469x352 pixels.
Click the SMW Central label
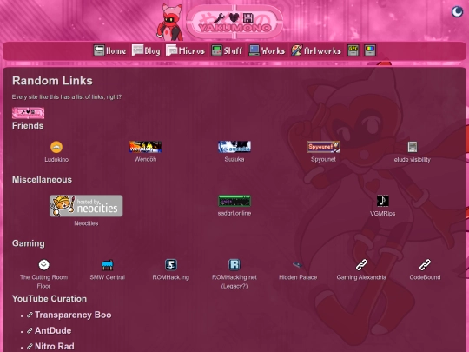click(108, 277)
